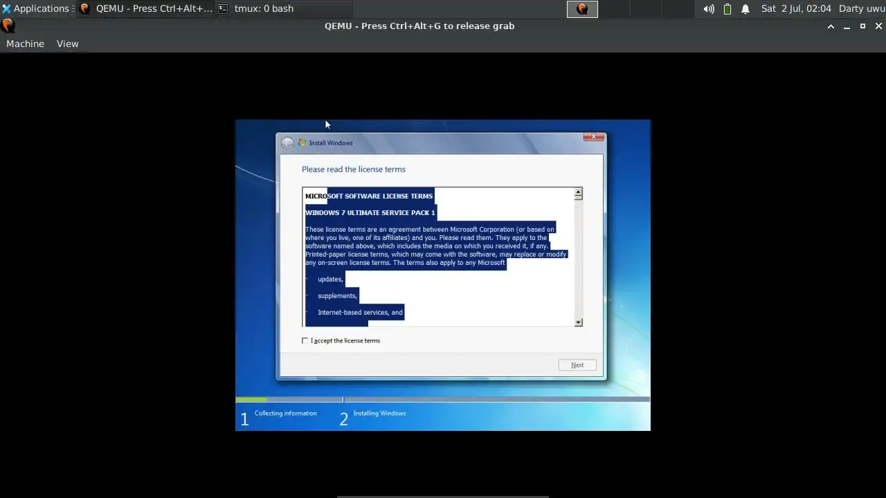The image size is (886, 498).
Task: Minimize the QEMU window
Action: [x=847, y=26]
